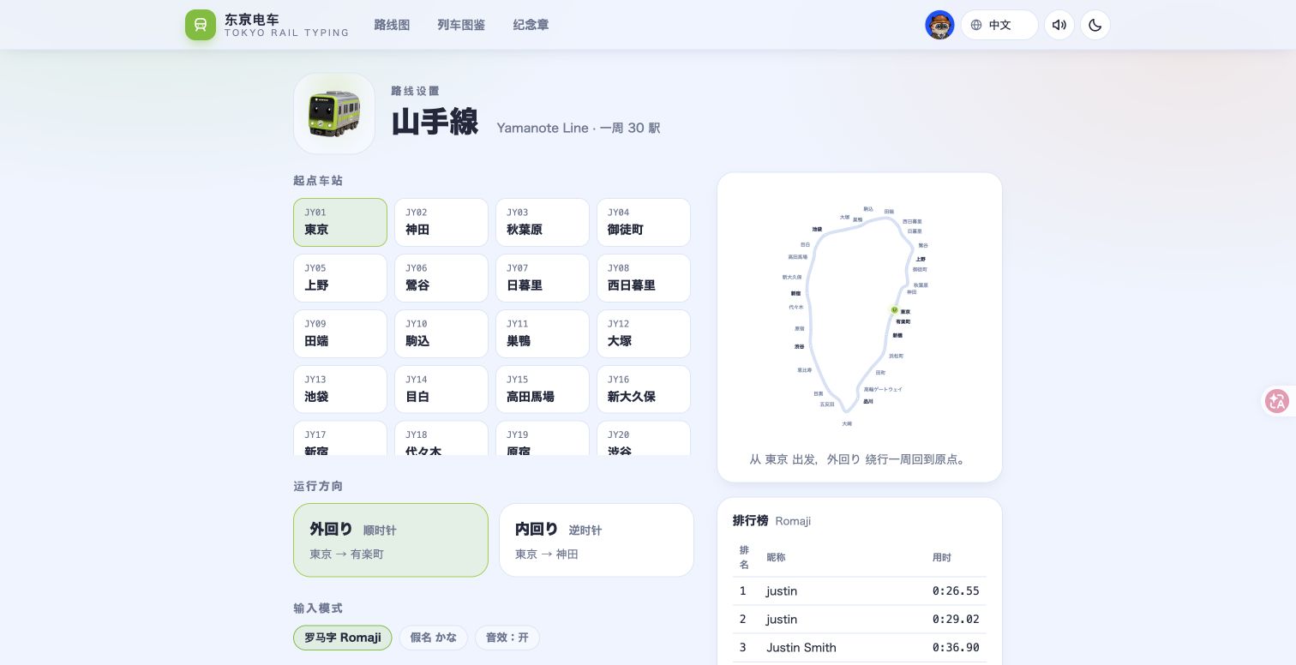
Task: Click the Yamanote loop route map
Action: coord(860,315)
